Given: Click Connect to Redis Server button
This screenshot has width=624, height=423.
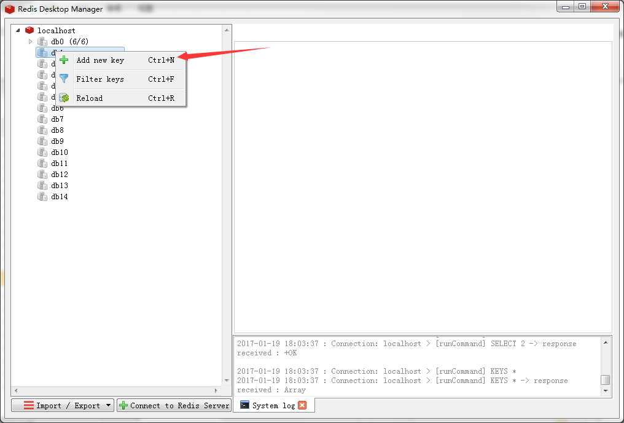Looking at the screenshot, I should (x=174, y=405).
